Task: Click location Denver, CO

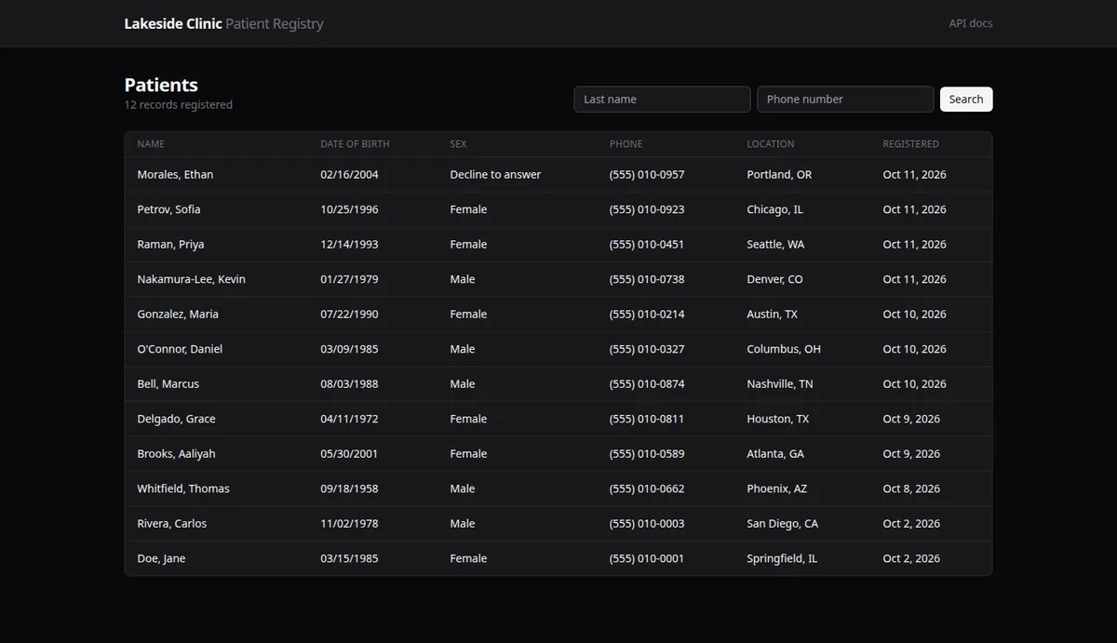Action: [774, 279]
